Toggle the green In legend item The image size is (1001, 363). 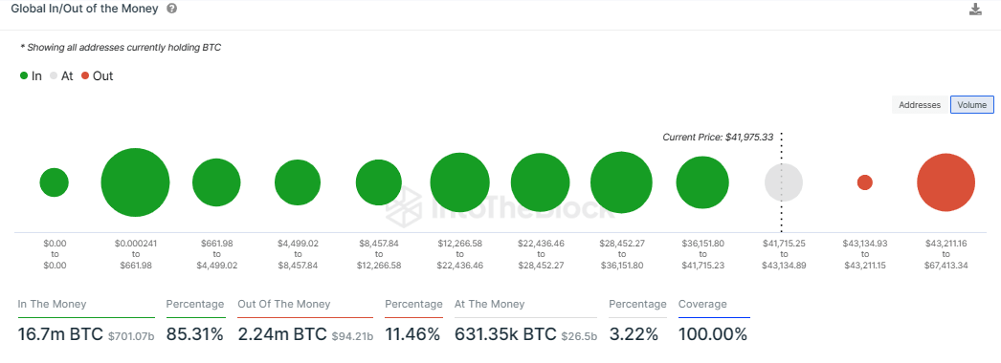31,75
